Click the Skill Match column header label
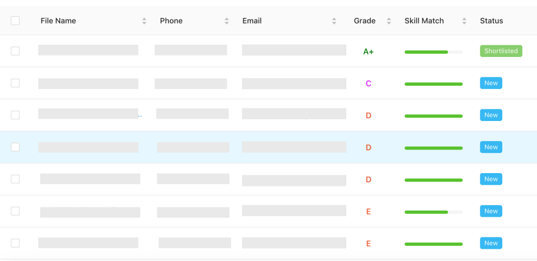 tap(424, 21)
